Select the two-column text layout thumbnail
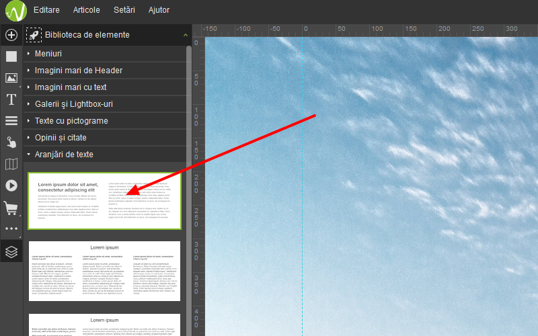Image resolution: width=538 pixels, height=336 pixels. (x=104, y=200)
